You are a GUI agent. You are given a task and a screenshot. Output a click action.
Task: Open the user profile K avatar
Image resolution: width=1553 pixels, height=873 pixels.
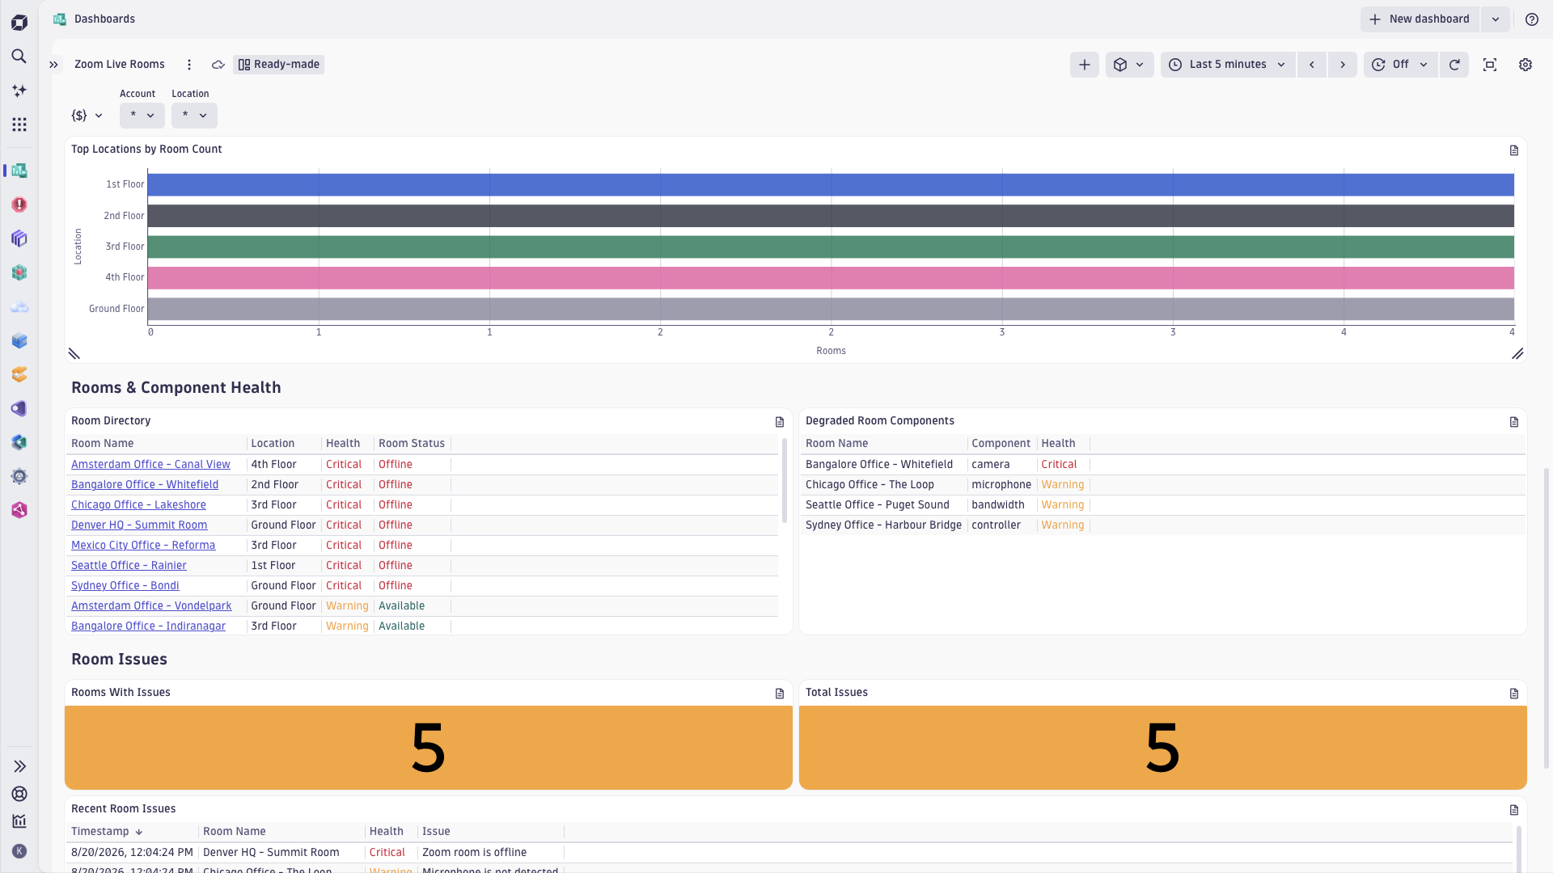click(x=19, y=851)
